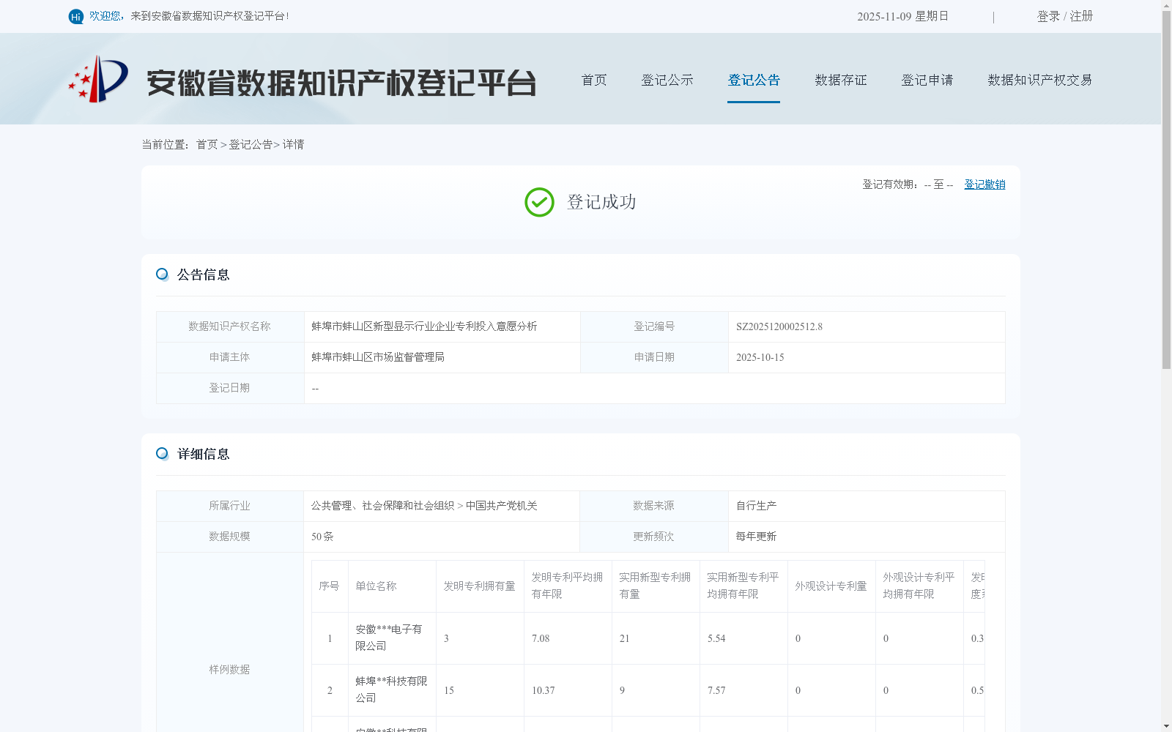Click the 登记编号 field label
1172x732 pixels.
coord(654,326)
